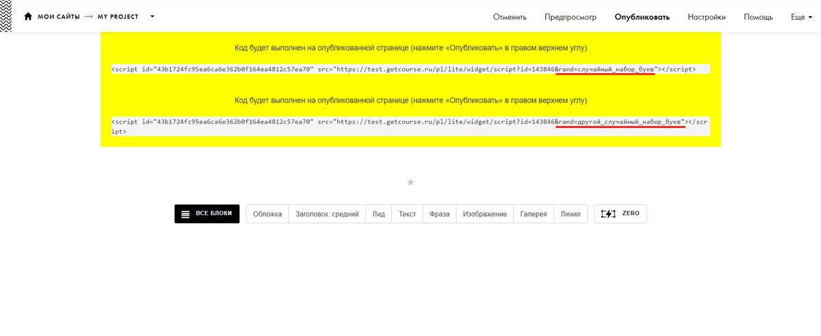Add a Лид block

click(x=379, y=214)
